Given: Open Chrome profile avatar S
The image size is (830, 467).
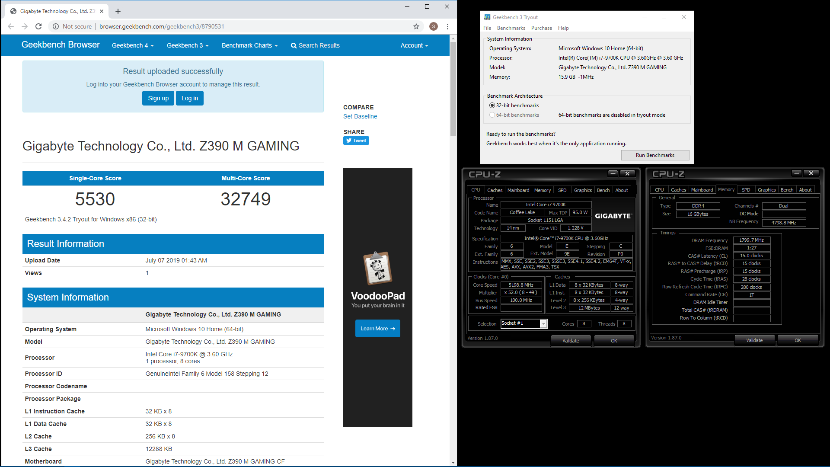Looking at the screenshot, I should 434,26.
